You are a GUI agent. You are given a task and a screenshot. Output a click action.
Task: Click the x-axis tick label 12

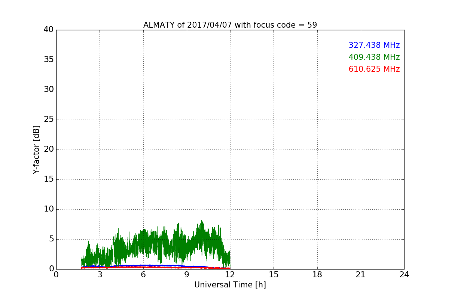230,275
